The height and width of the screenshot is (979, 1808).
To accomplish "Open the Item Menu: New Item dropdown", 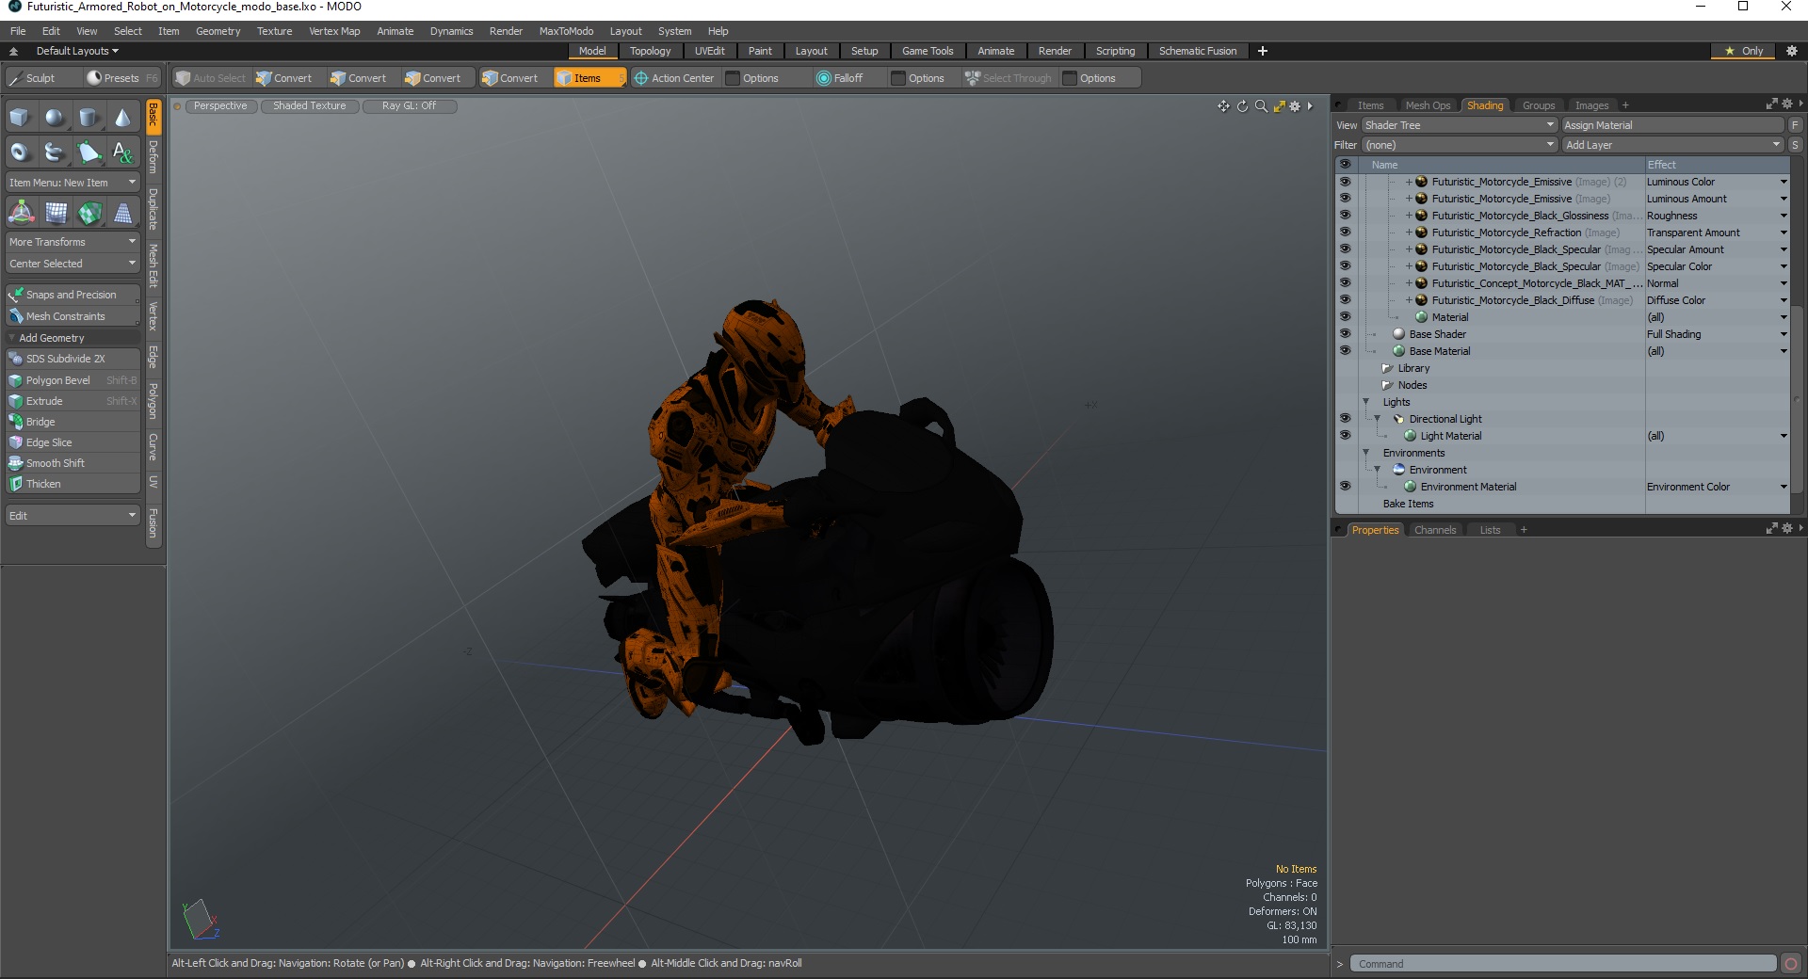I will [73, 183].
